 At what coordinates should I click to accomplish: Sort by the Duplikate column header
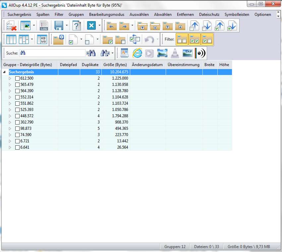click(x=91, y=65)
